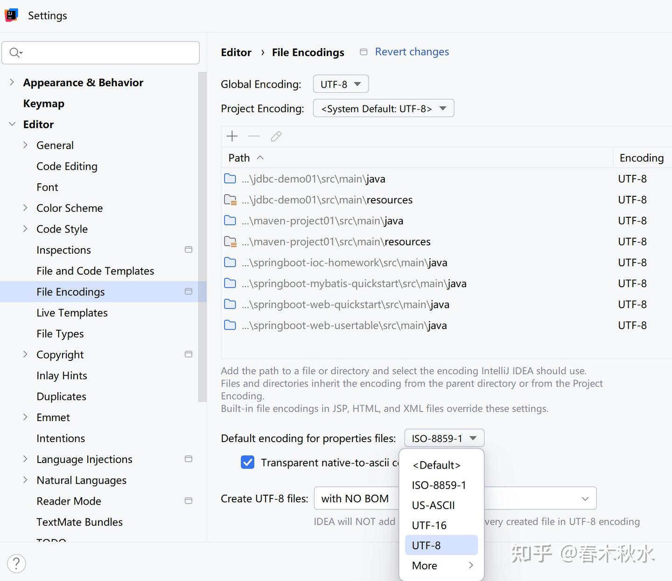Click resources folder icon for maven-project01

(230, 242)
